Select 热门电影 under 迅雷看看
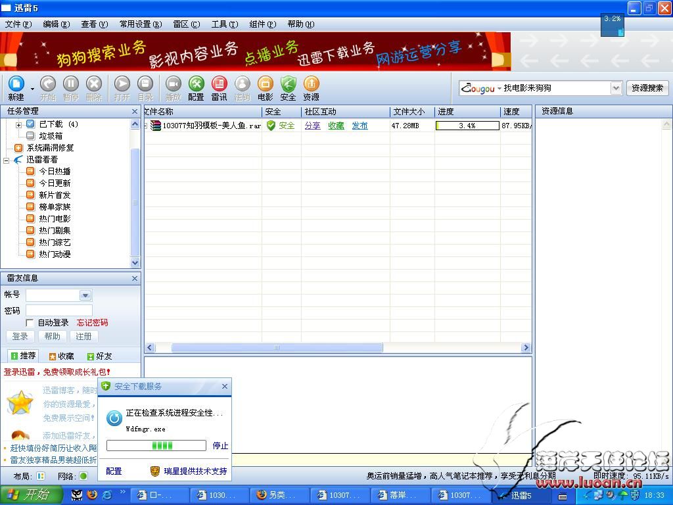Viewport: 673px width, 505px height. tap(55, 218)
